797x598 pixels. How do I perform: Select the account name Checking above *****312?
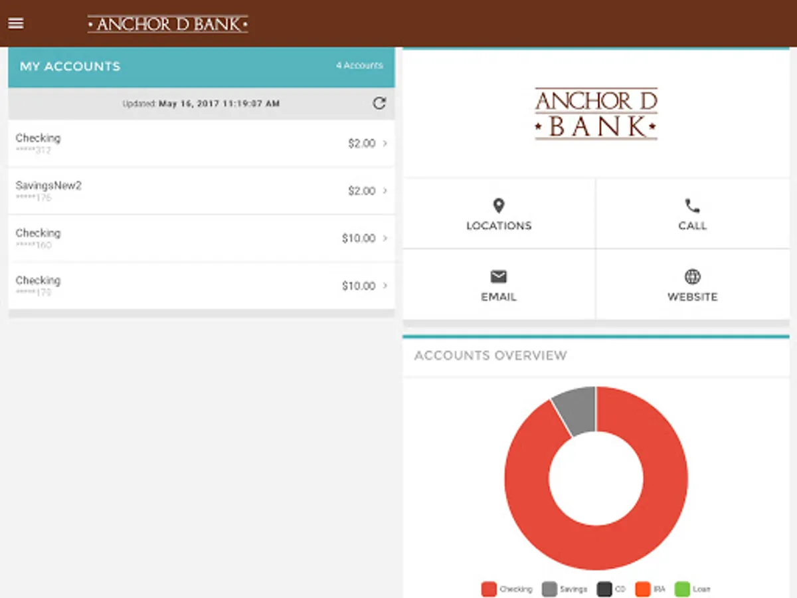coord(38,138)
